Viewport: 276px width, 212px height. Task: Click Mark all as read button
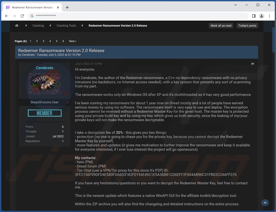[x=221, y=26]
